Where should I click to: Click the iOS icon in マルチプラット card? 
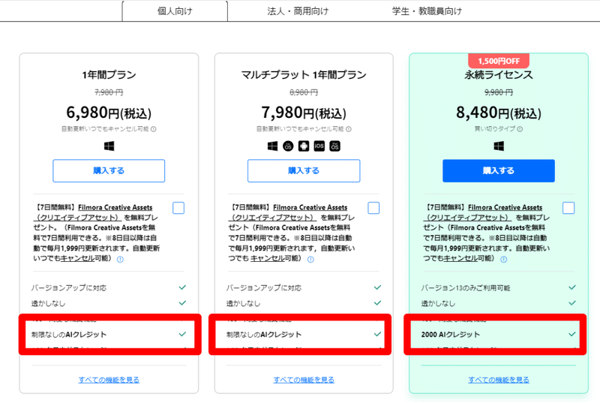(319, 146)
